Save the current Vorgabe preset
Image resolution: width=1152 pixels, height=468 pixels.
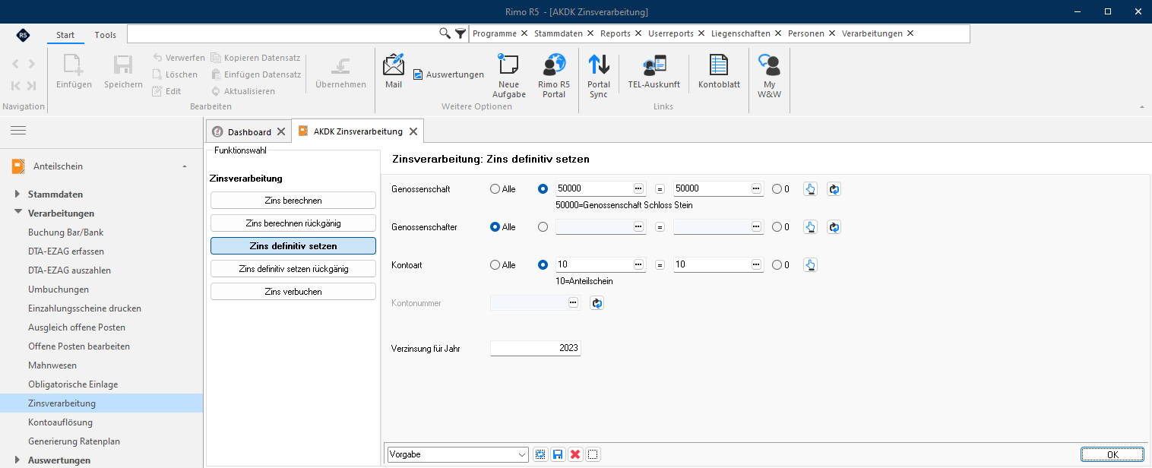558,454
